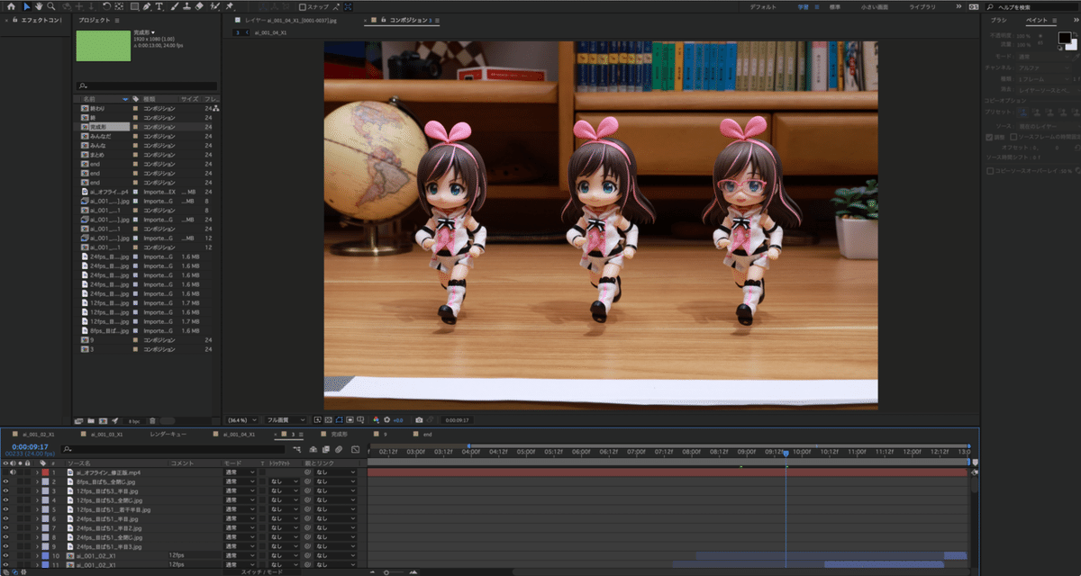1081x576 pixels.
Task: Select the Roto Brush tool
Action: coord(215,6)
